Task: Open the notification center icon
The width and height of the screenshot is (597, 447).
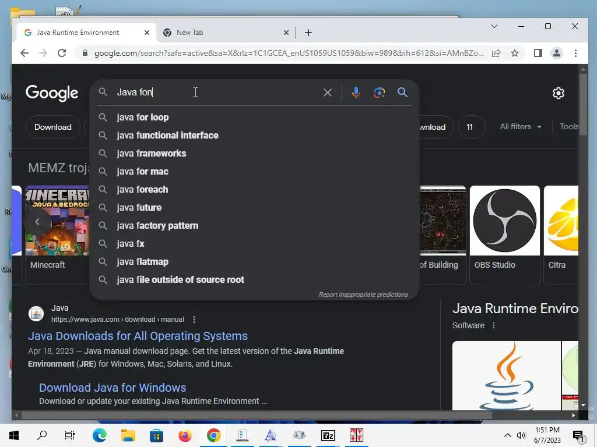Action: point(578,435)
